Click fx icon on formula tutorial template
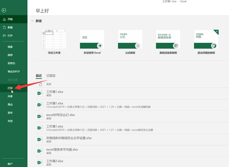 [x=138, y=46]
